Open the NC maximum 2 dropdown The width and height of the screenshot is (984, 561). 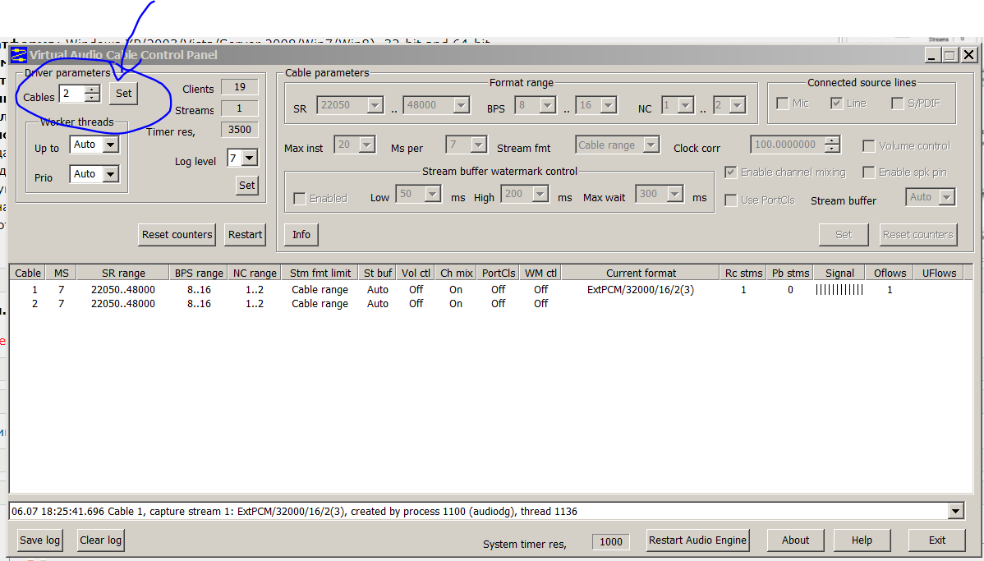[738, 105]
